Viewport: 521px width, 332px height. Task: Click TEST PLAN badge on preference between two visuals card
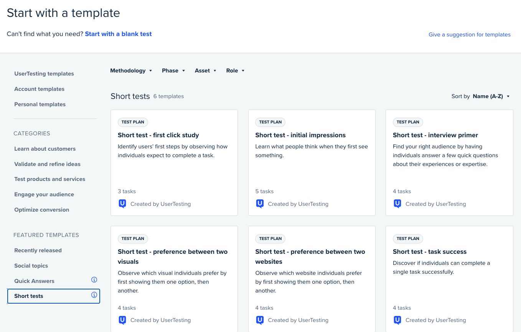pyautogui.click(x=133, y=238)
